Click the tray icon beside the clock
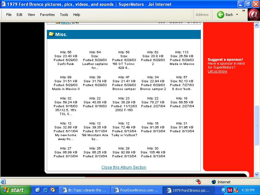260x195 pixels. (236, 190)
